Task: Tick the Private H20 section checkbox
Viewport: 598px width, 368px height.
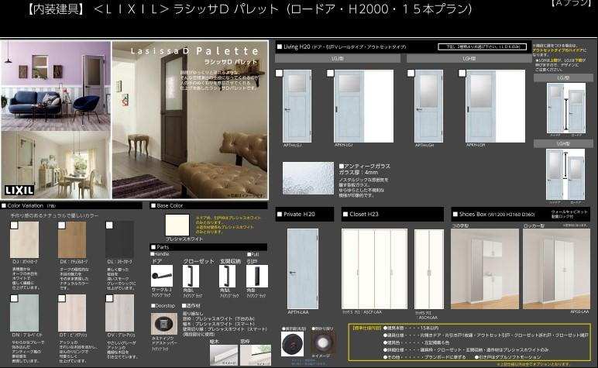Action: pyautogui.click(x=279, y=215)
